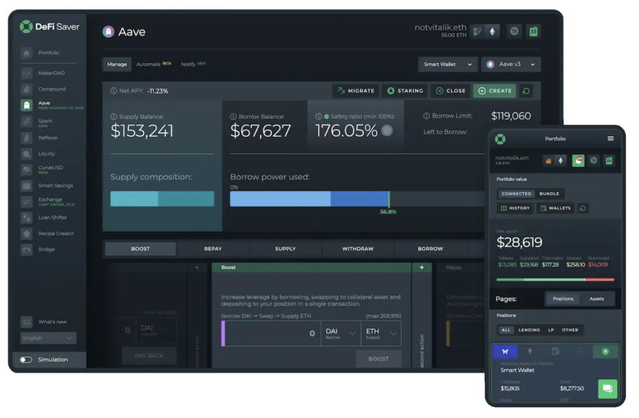The width and height of the screenshot is (639, 418).
Task: Go to Compound in the sidebar
Action: coord(43,89)
